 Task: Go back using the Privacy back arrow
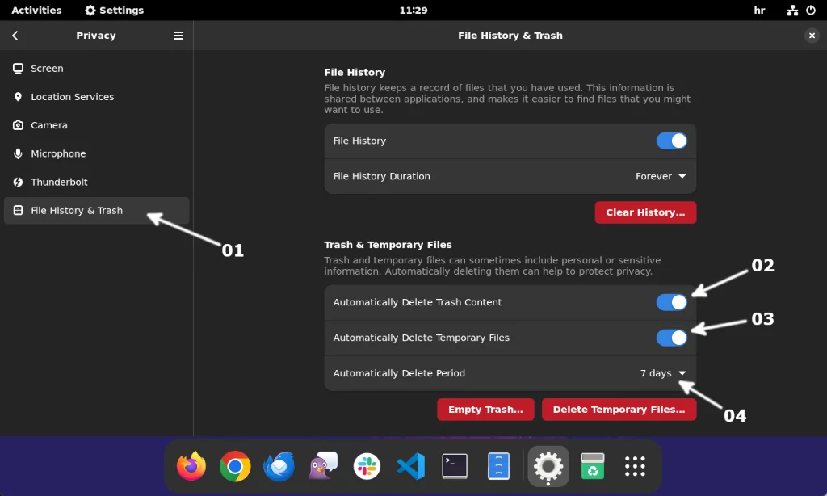click(x=15, y=35)
